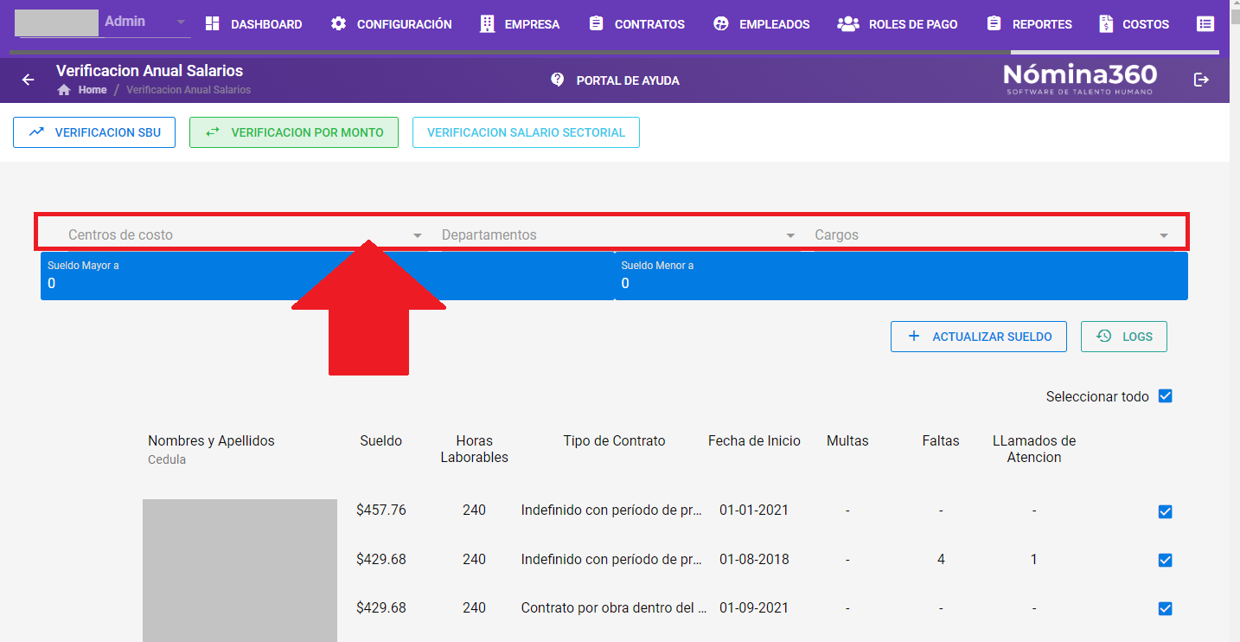This screenshot has width=1240, height=642.
Task: Open the Centros de costo dropdown
Action: (x=246, y=234)
